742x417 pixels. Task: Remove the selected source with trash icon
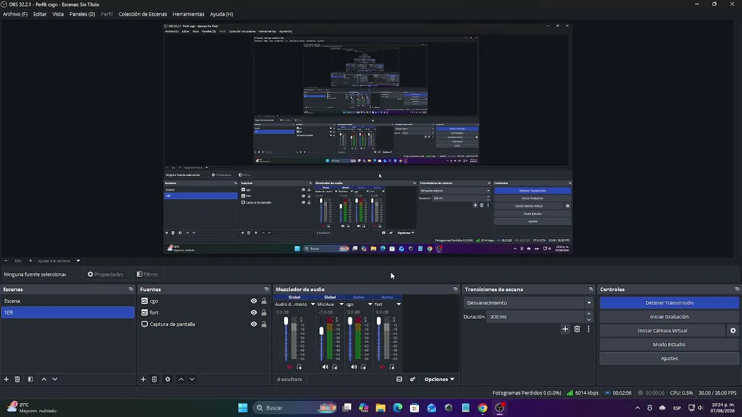[x=154, y=379]
